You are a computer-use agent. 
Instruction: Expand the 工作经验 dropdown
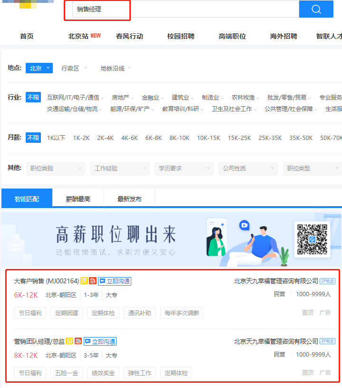click(x=119, y=168)
